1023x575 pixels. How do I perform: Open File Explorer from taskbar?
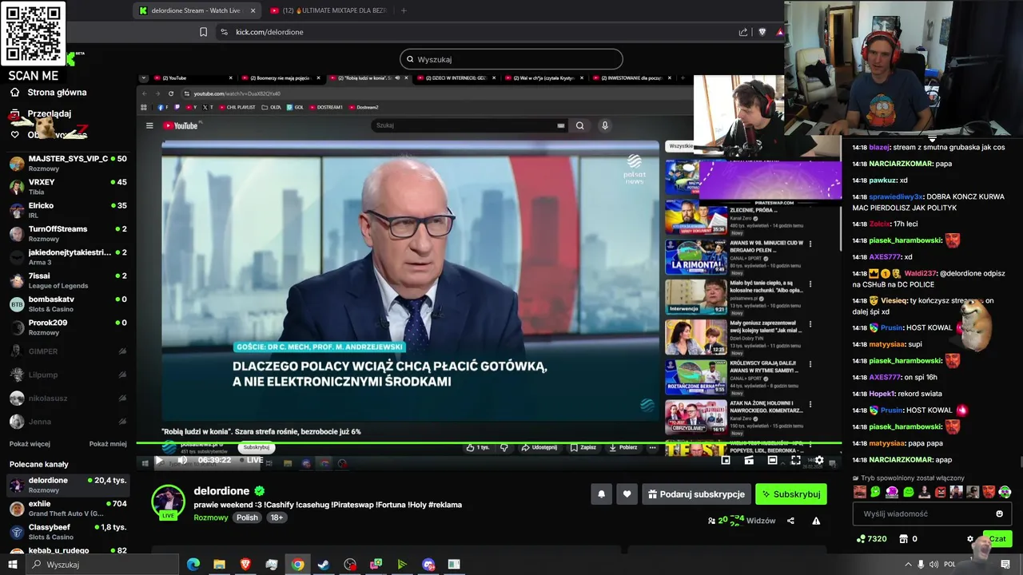(219, 565)
